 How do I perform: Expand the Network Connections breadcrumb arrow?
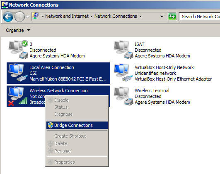tap(140, 17)
